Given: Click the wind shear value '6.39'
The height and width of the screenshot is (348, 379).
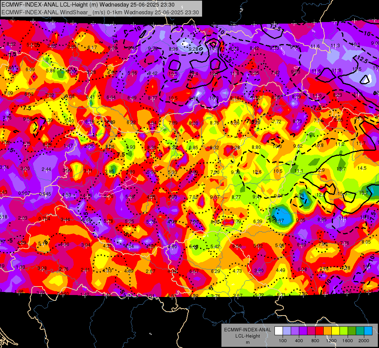Looking at the screenshot, I should click(258, 222).
